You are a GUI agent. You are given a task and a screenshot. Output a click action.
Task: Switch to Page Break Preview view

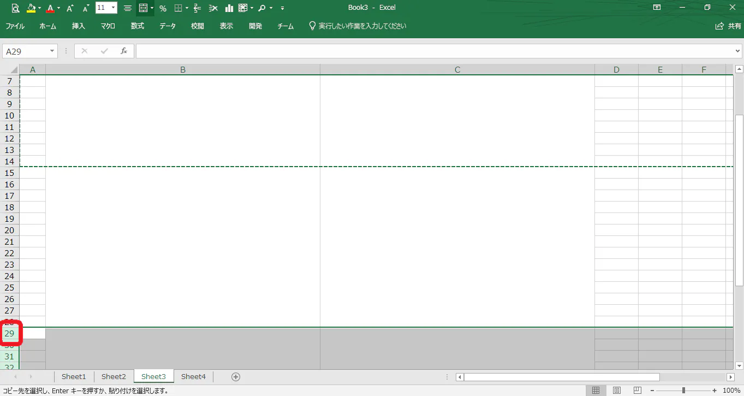[x=637, y=391]
